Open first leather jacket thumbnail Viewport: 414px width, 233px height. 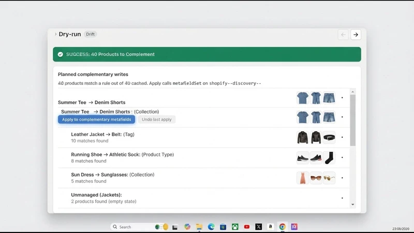303,137
